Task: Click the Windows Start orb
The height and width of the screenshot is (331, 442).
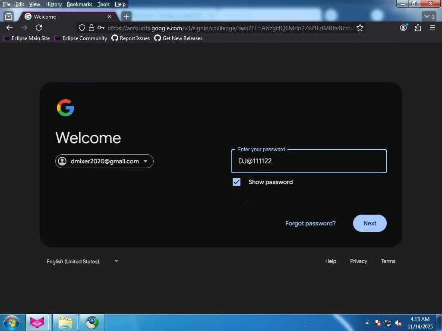Action: coord(11,322)
